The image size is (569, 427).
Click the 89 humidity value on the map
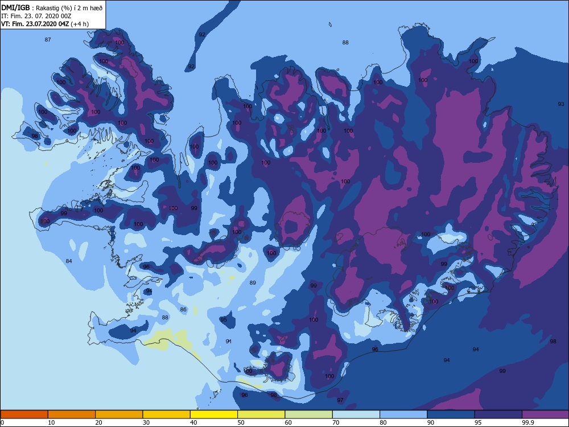click(253, 282)
